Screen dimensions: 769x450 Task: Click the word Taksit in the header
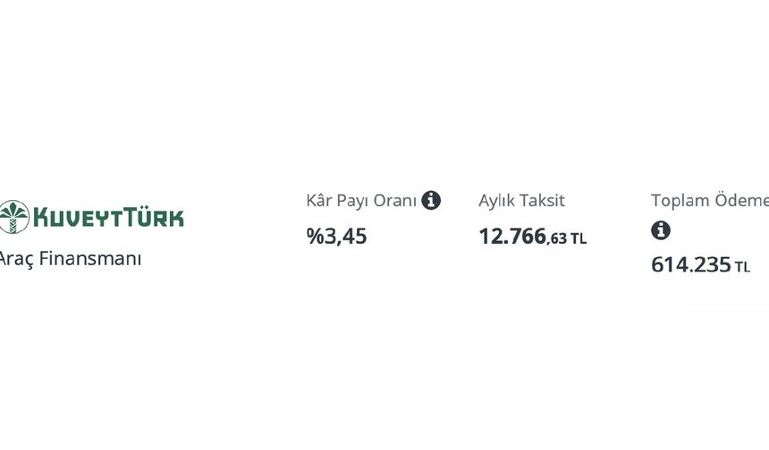[x=544, y=201]
